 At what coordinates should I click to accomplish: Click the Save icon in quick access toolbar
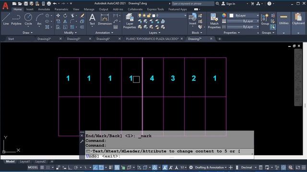point(25,3)
